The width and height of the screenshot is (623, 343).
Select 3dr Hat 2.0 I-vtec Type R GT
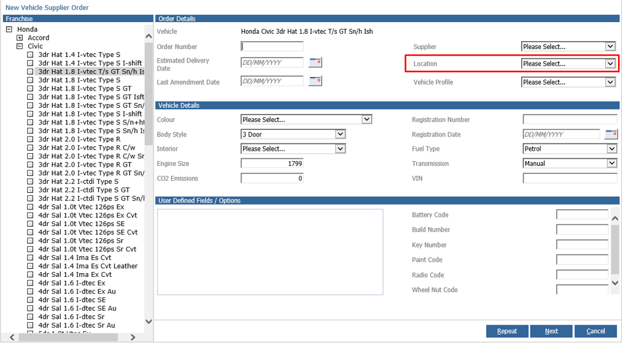pyautogui.click(x=85, y=165)
